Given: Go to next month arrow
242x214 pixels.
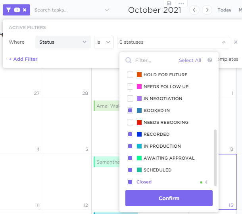Looking at the screenshot, I should (207, 10).
